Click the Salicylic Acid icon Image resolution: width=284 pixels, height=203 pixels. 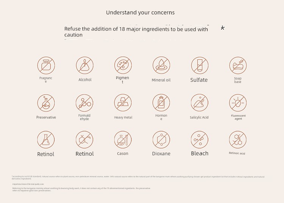(200, 103)
